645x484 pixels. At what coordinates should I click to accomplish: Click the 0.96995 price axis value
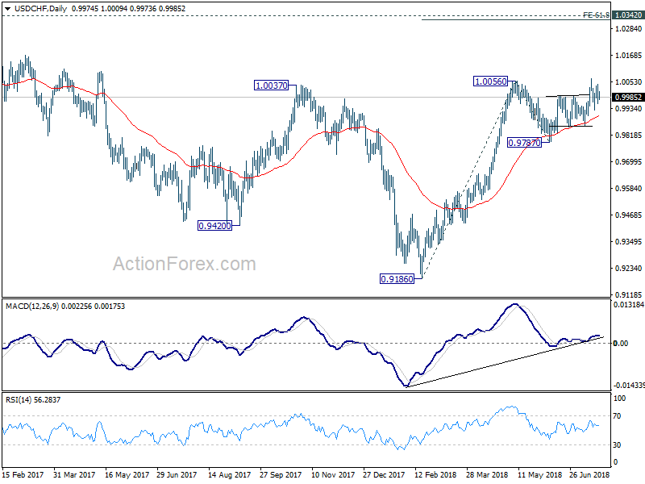pos(628,162)
